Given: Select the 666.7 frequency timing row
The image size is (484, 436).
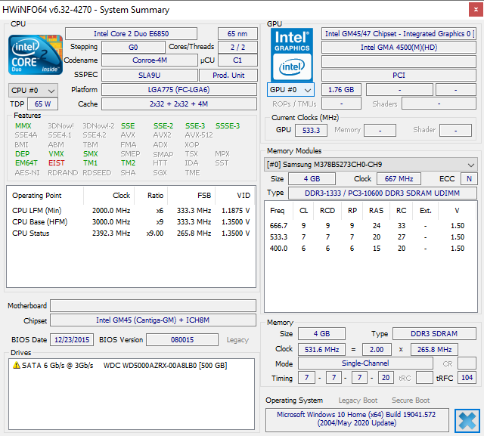Looking at the screenshot, I should 371,226.
